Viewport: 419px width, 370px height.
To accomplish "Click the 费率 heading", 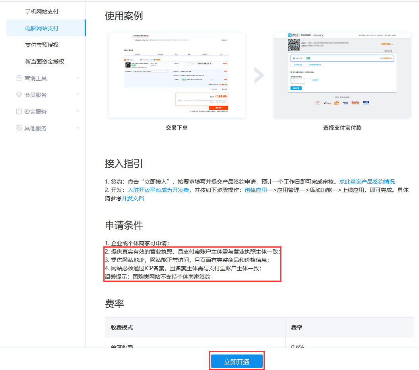I will click(x=114, y=304).
